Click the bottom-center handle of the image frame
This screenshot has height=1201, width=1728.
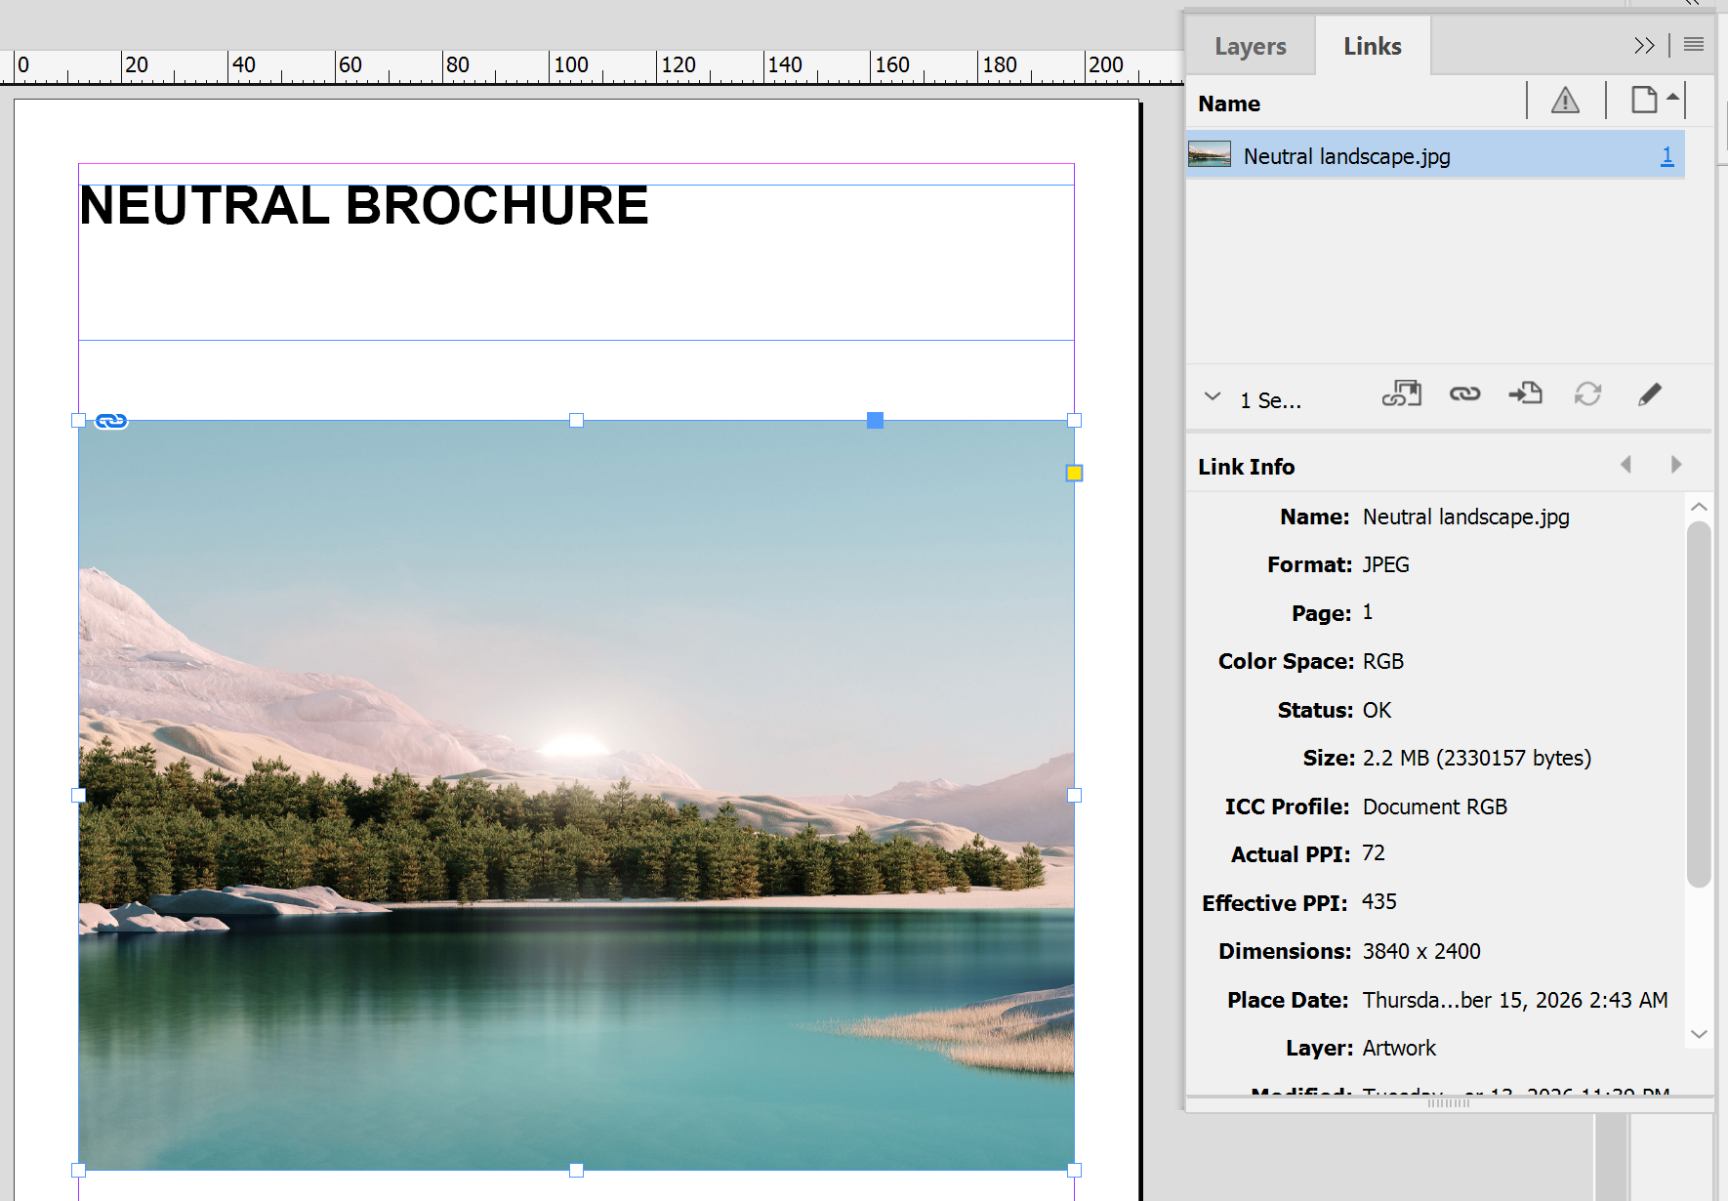point(576,1170)
